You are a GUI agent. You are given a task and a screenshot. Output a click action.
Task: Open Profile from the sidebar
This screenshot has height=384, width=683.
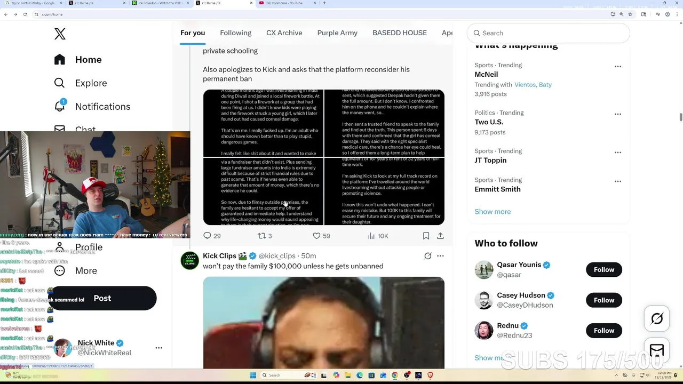pyautogui.click(x=78, y=247)
